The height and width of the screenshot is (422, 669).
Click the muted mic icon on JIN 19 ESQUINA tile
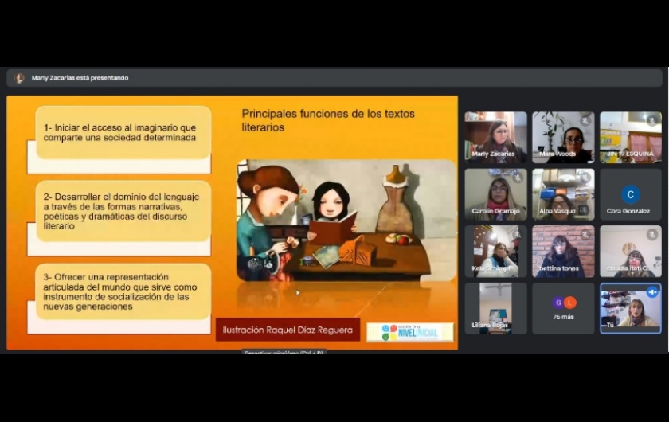pyautogui.click(x=652, y=121)
